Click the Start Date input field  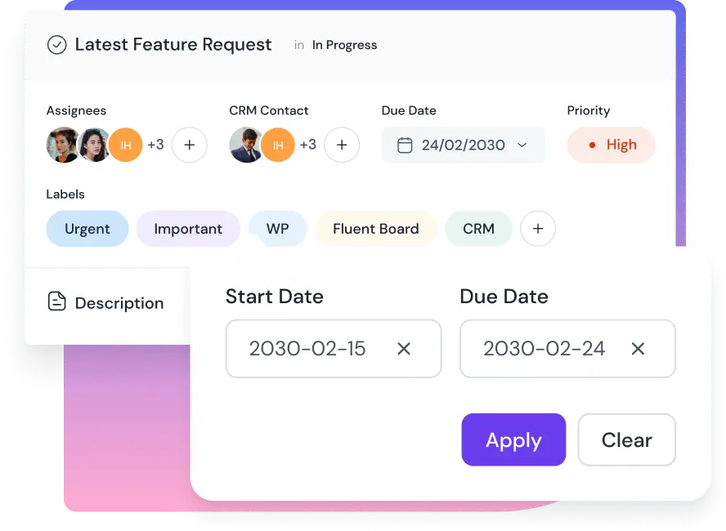pyautogui.click(x=307, y=349)
